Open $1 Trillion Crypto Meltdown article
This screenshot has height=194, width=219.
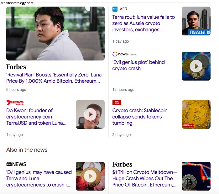[145, 179]
